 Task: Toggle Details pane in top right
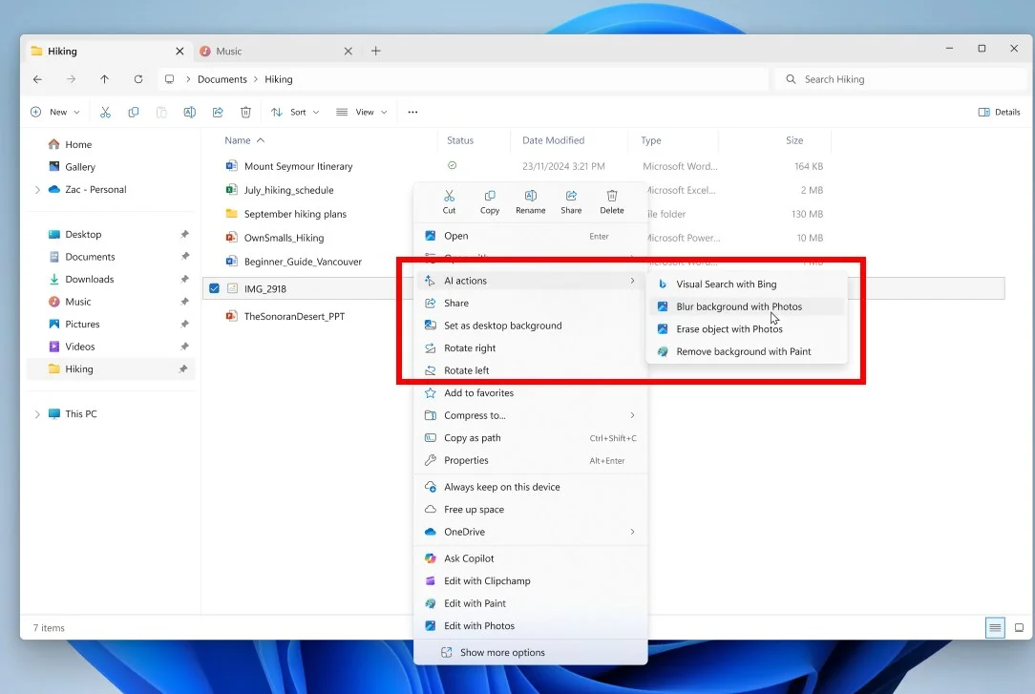pos(999,112)
